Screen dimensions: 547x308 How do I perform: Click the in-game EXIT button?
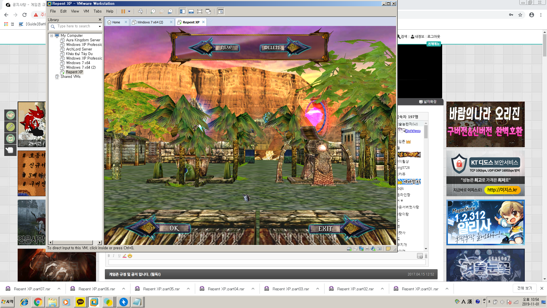click(325, 229)
